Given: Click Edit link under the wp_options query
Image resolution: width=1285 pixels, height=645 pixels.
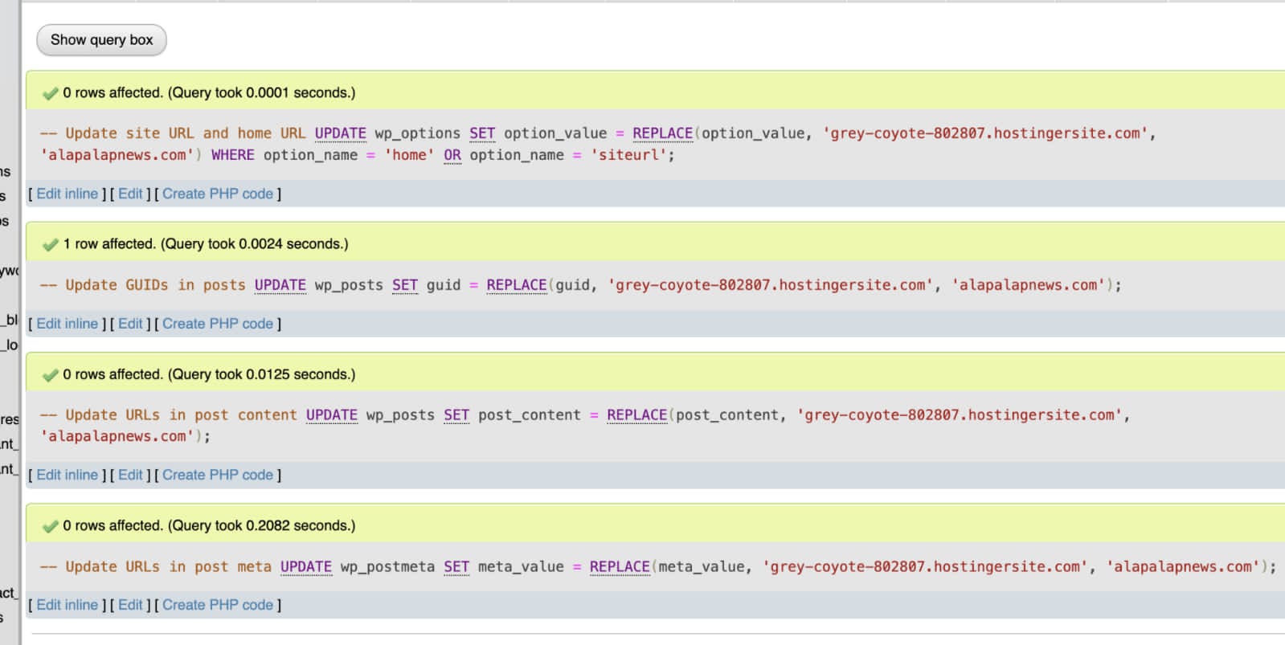Looking at the screenshot, I should click(x=130, y=194).
